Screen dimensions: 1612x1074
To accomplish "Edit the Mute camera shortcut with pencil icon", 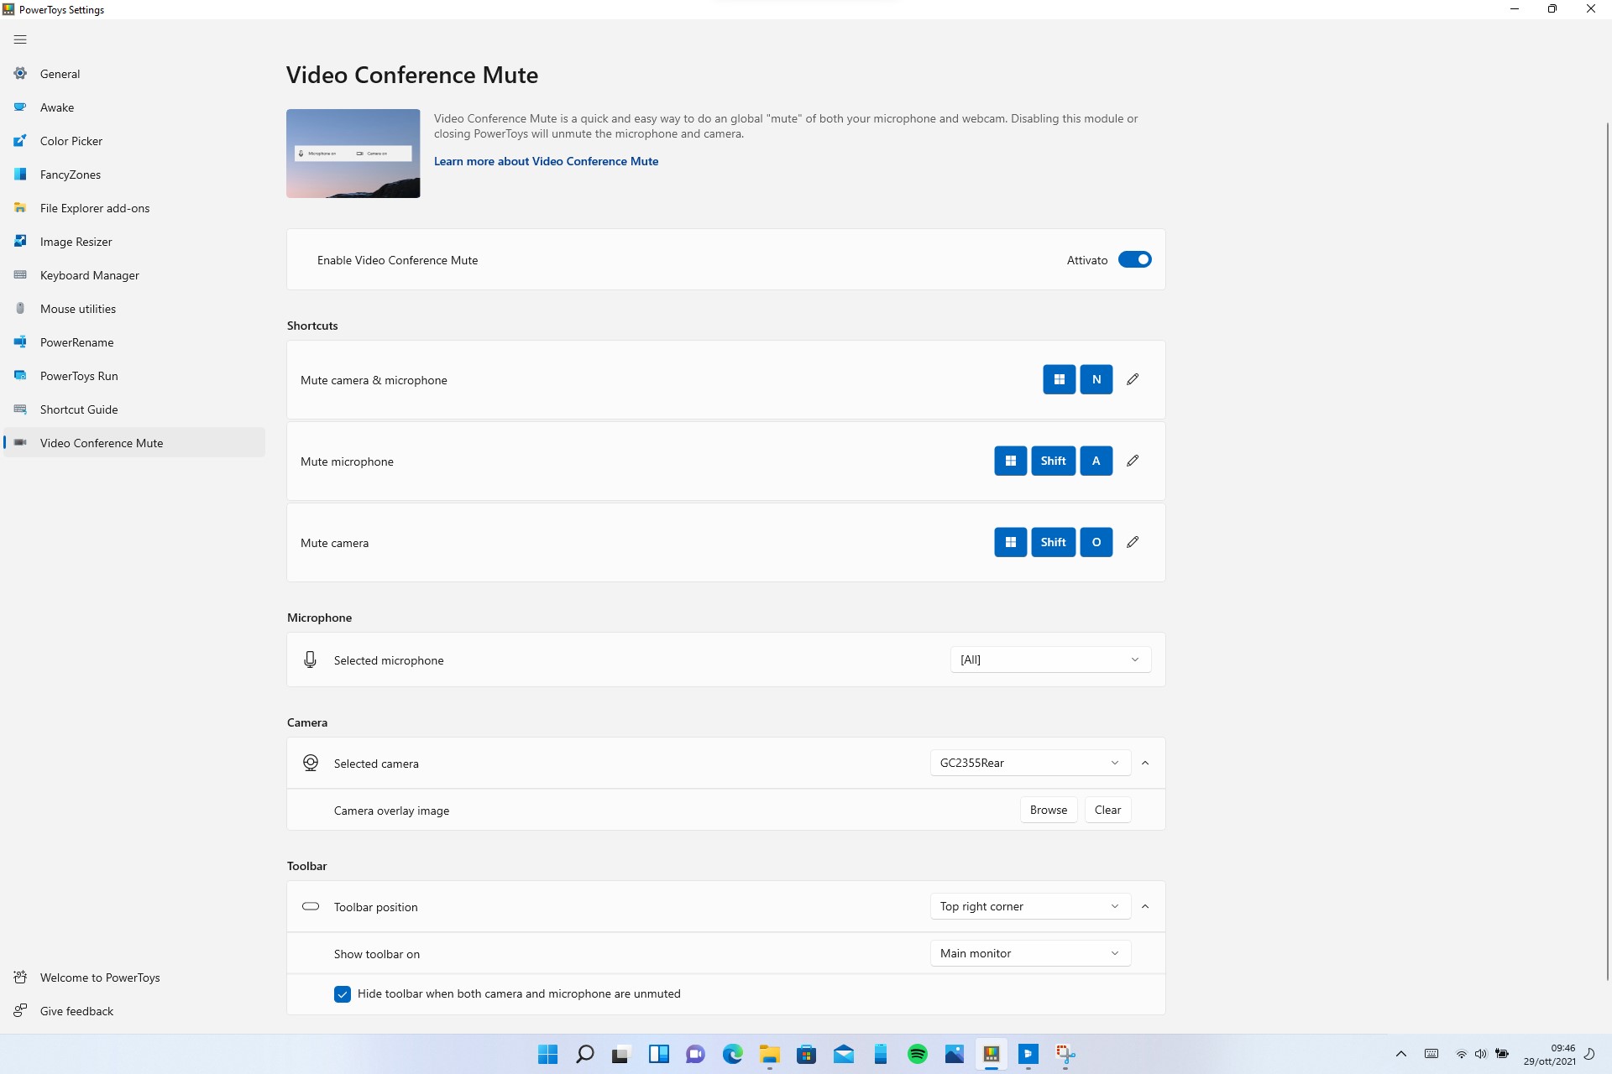I will coord(1133,542).
